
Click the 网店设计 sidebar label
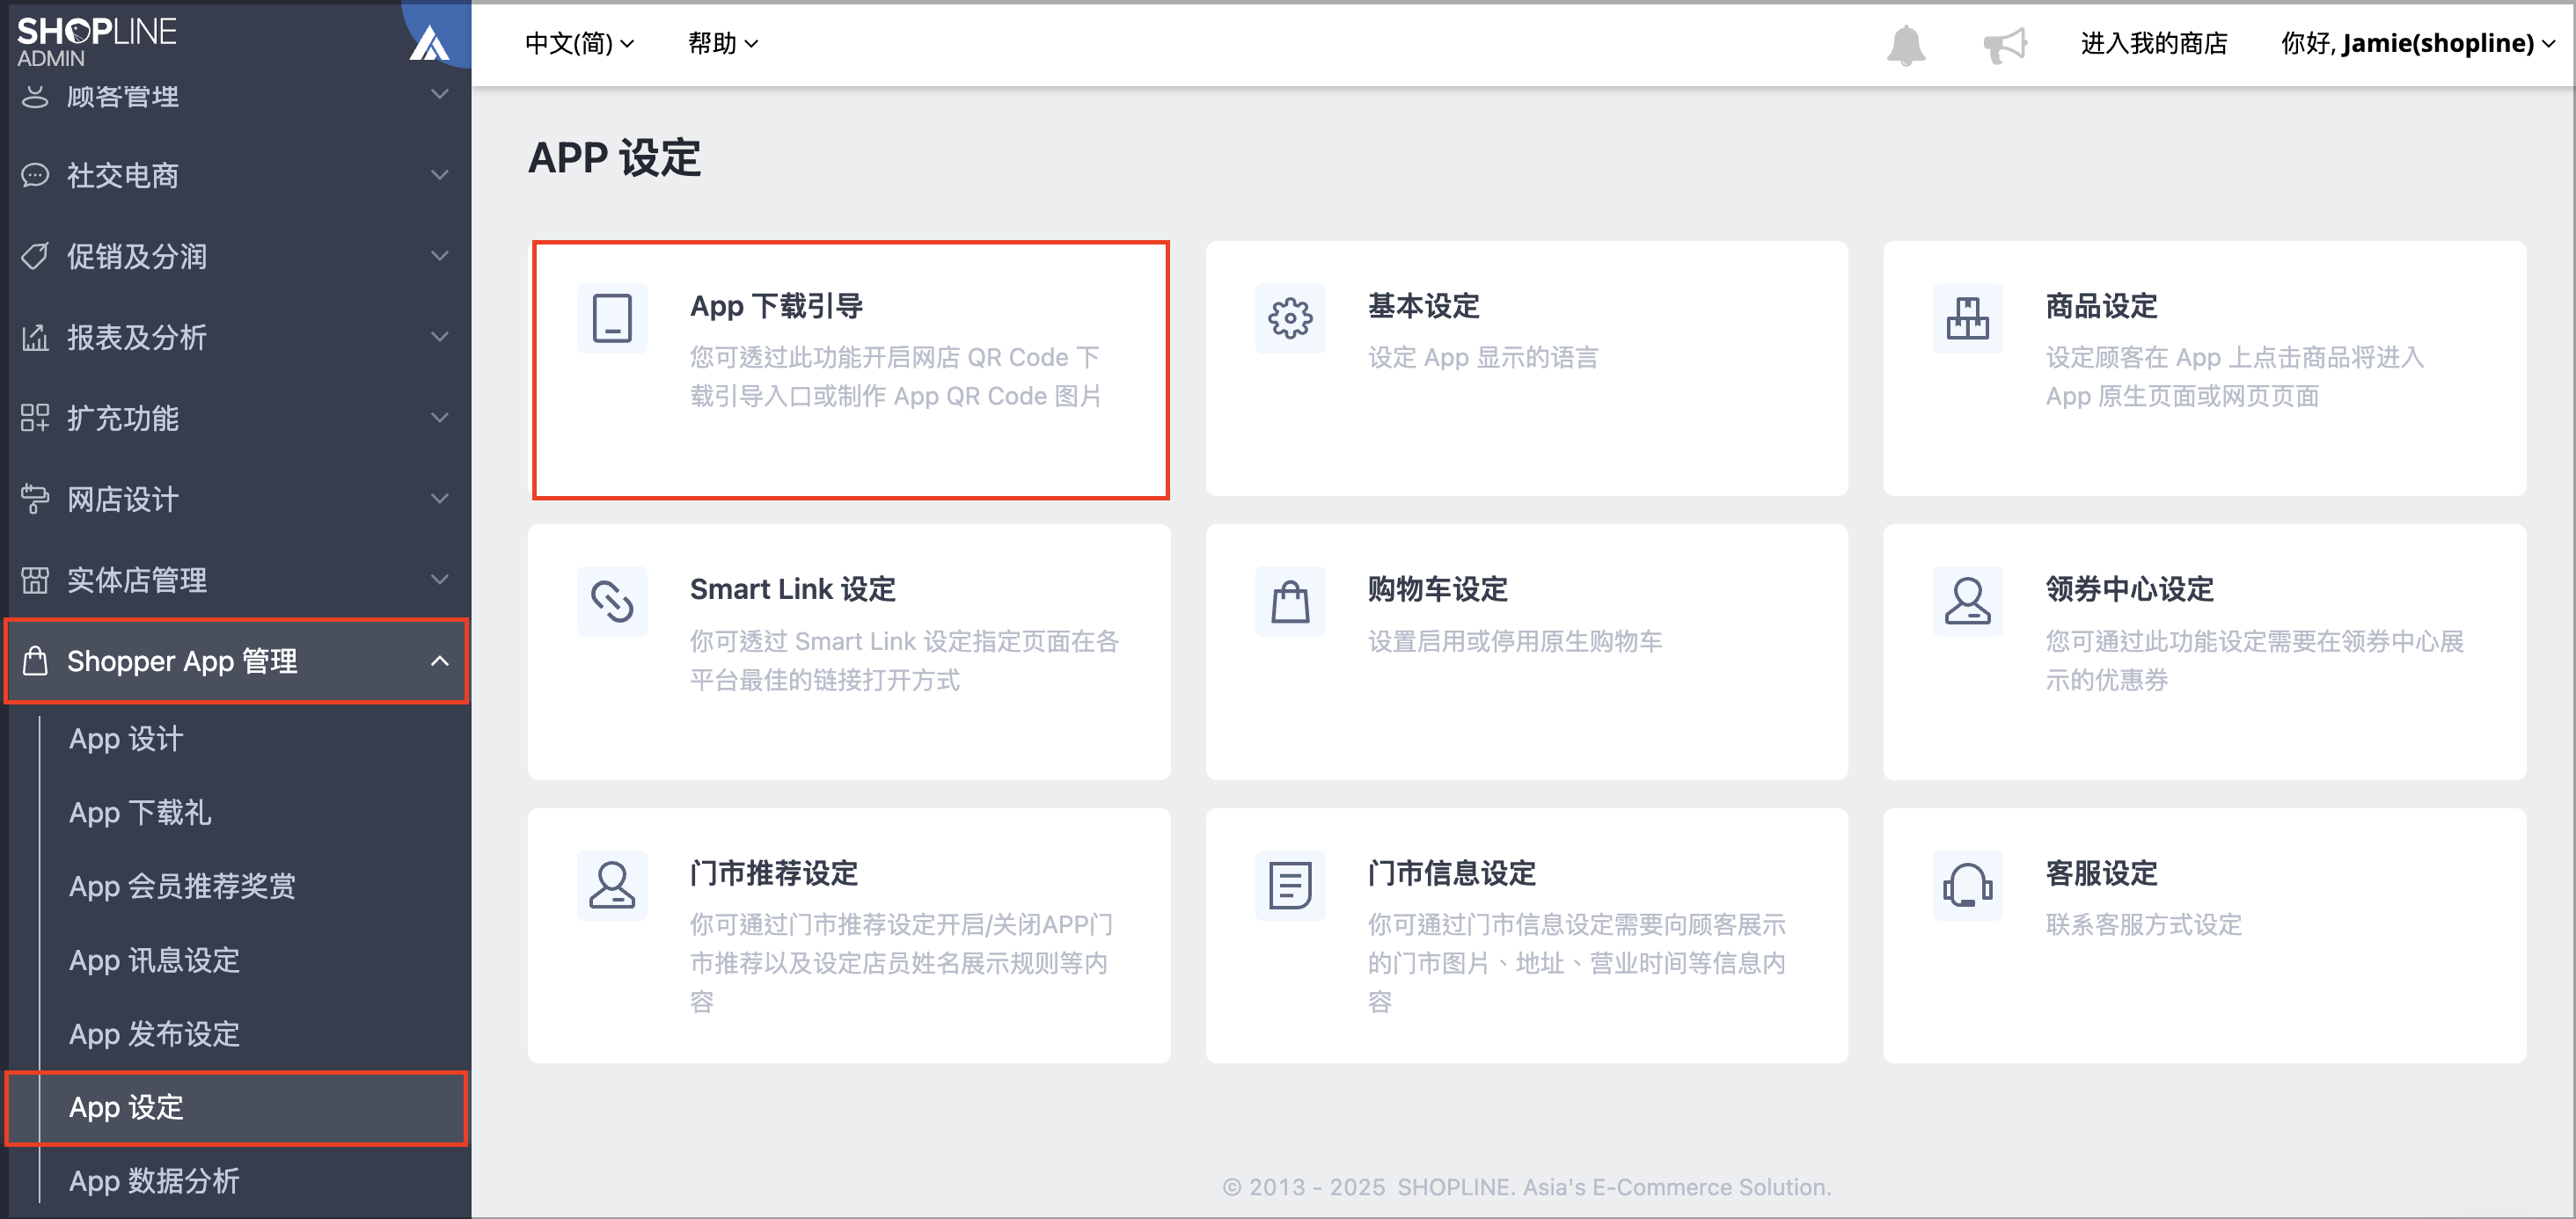tap(123, 499)
